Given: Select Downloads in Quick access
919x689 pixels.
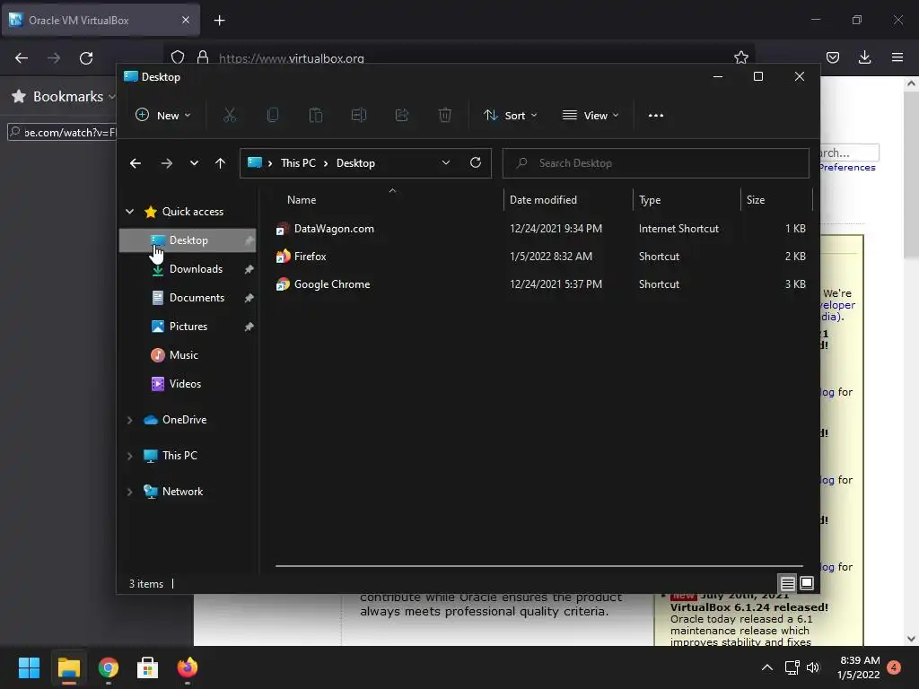Looking at the screenshot, I should pos(188,269).
